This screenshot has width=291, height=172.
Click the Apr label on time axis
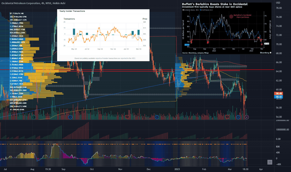tap(261, 169)
